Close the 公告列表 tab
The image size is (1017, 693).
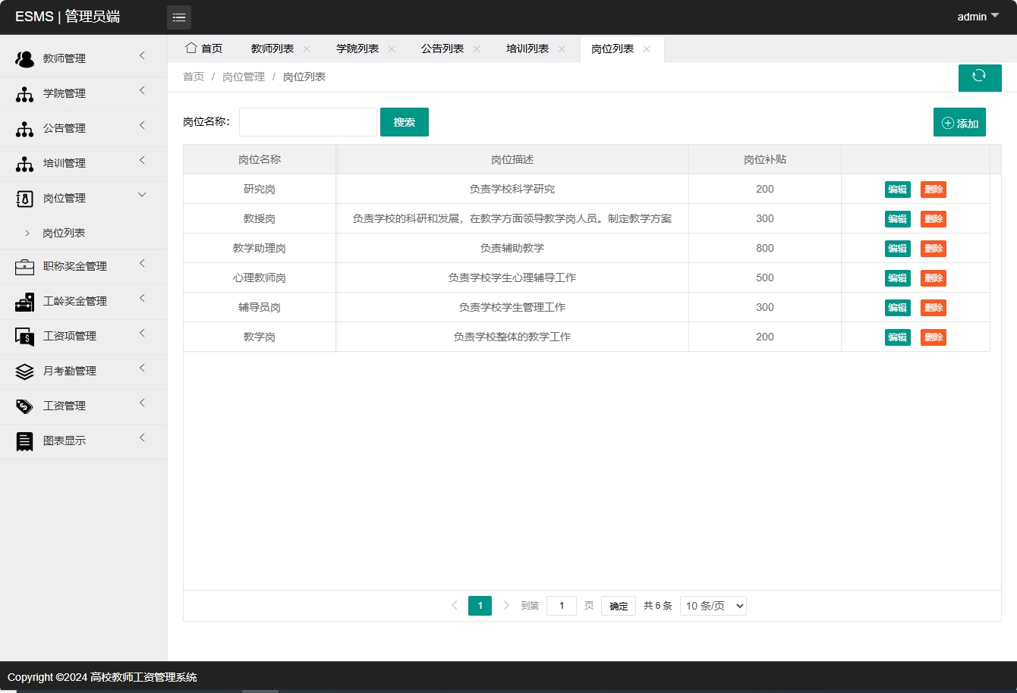(477, 48)
